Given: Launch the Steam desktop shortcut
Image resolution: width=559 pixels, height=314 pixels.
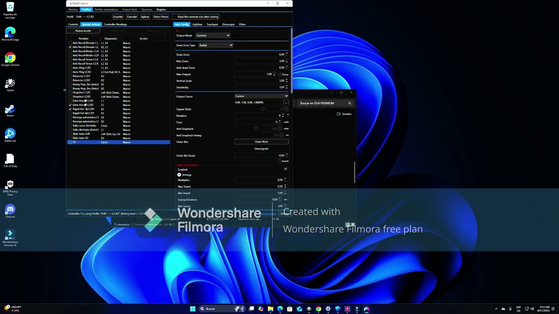Looking at the screenshot, I should click(x=10, y=110).
